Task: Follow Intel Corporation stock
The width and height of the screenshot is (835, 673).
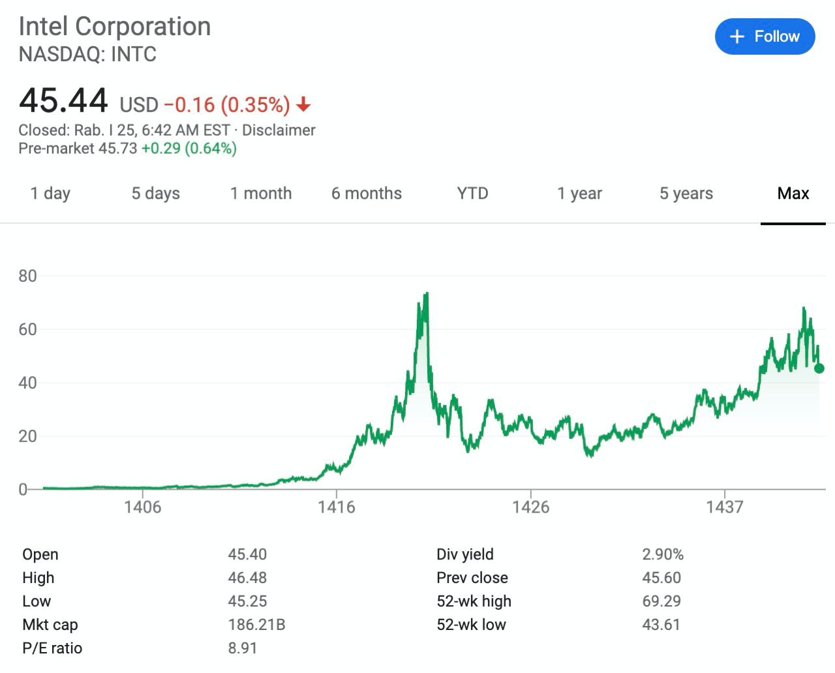Action: 765,37
